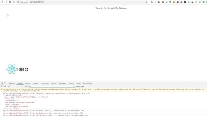Open the blue window-shaped extension icon
Image resolution: width=207 pixels, height=116 pixels.
[181, 2]
